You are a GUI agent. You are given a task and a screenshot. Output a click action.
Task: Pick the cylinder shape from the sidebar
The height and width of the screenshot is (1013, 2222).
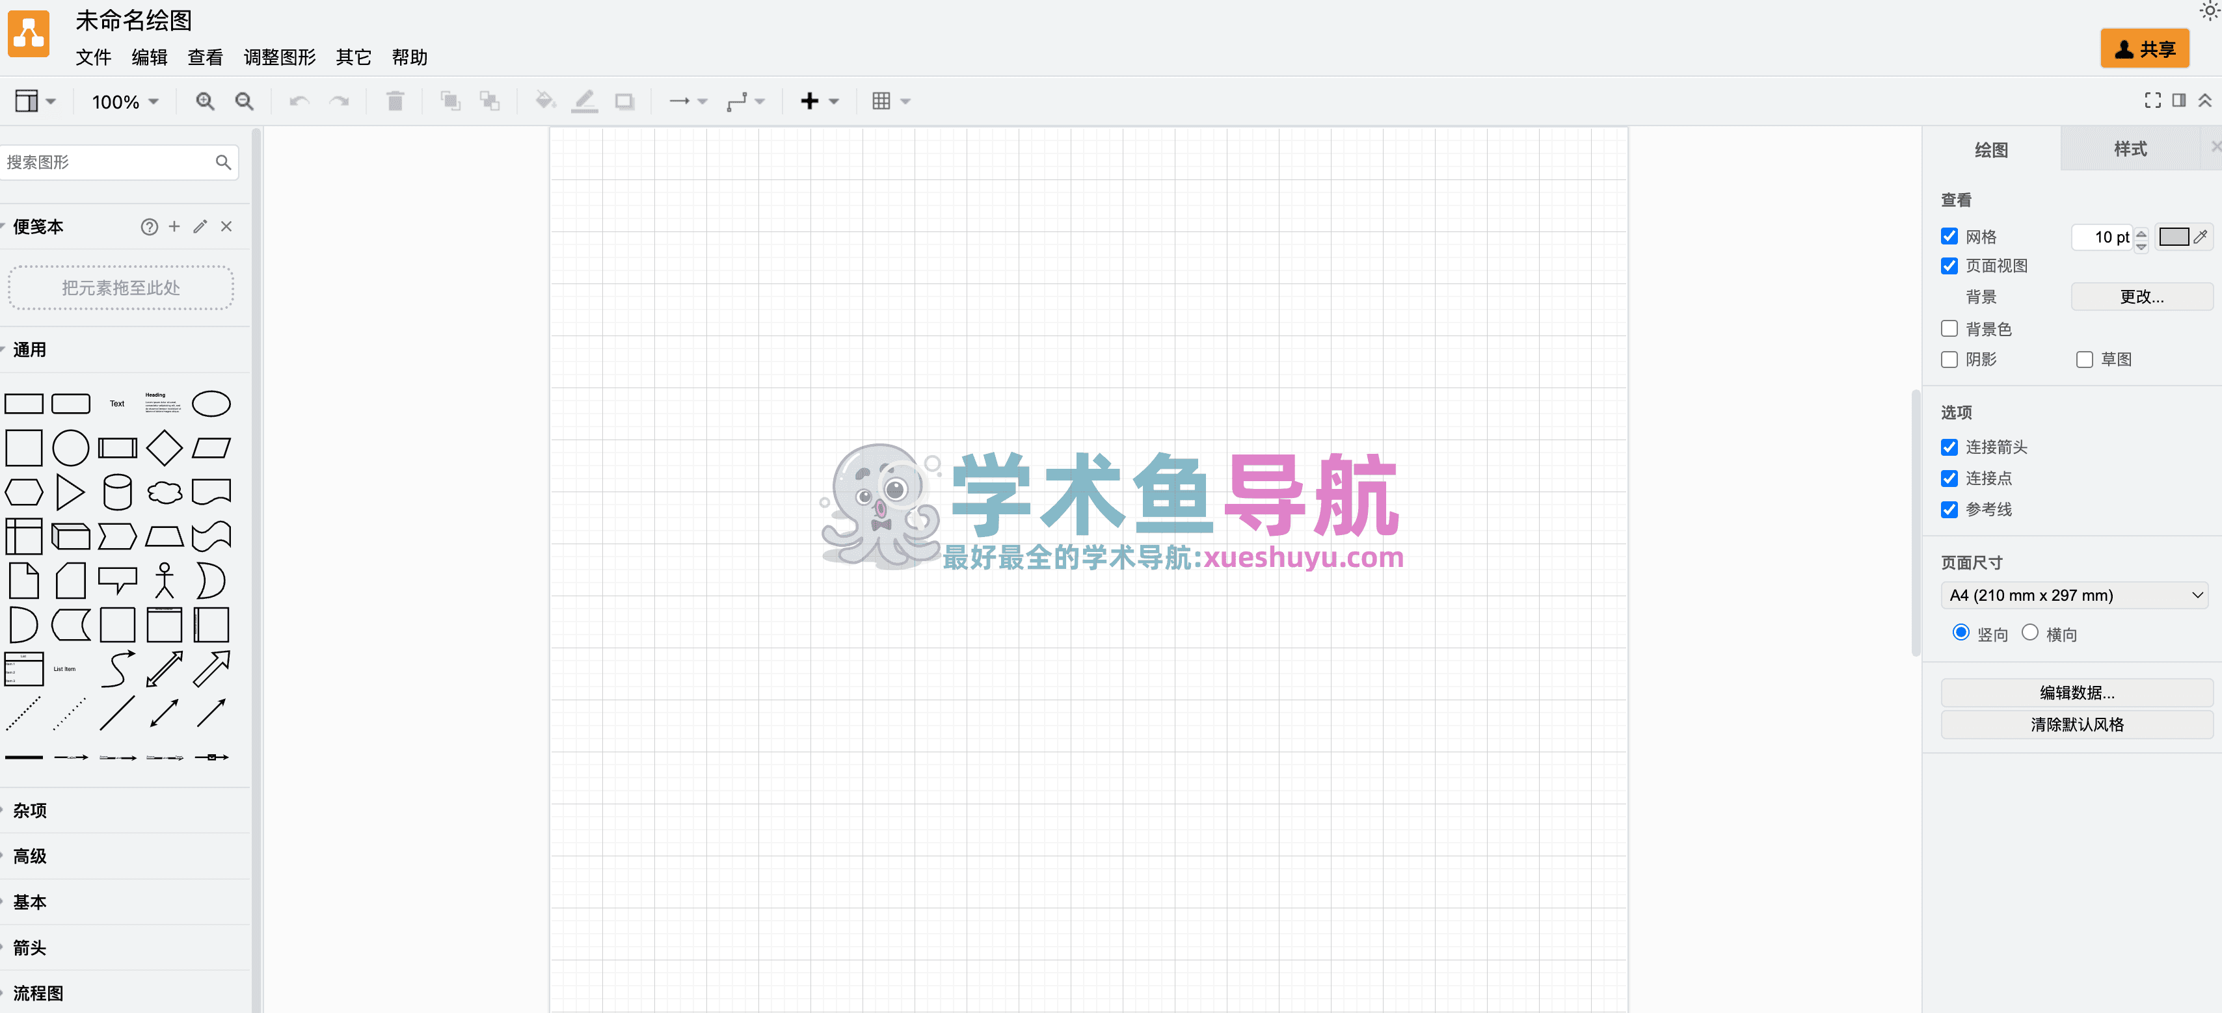point(117,492)
